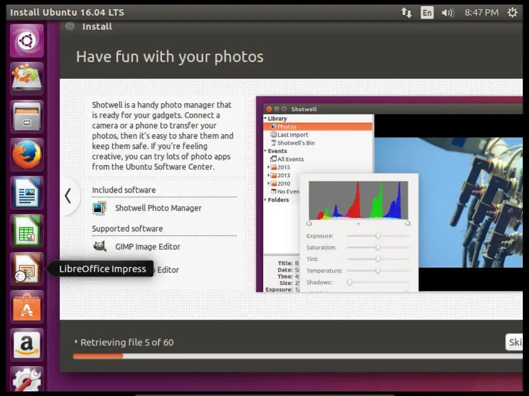Open the Files manager from launcher

pos(27,117)
